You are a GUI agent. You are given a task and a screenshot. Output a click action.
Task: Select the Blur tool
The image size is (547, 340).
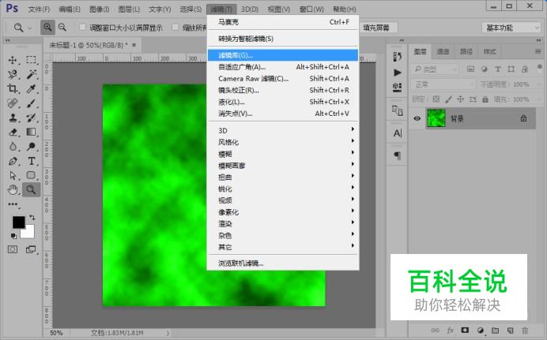(13, 147)
